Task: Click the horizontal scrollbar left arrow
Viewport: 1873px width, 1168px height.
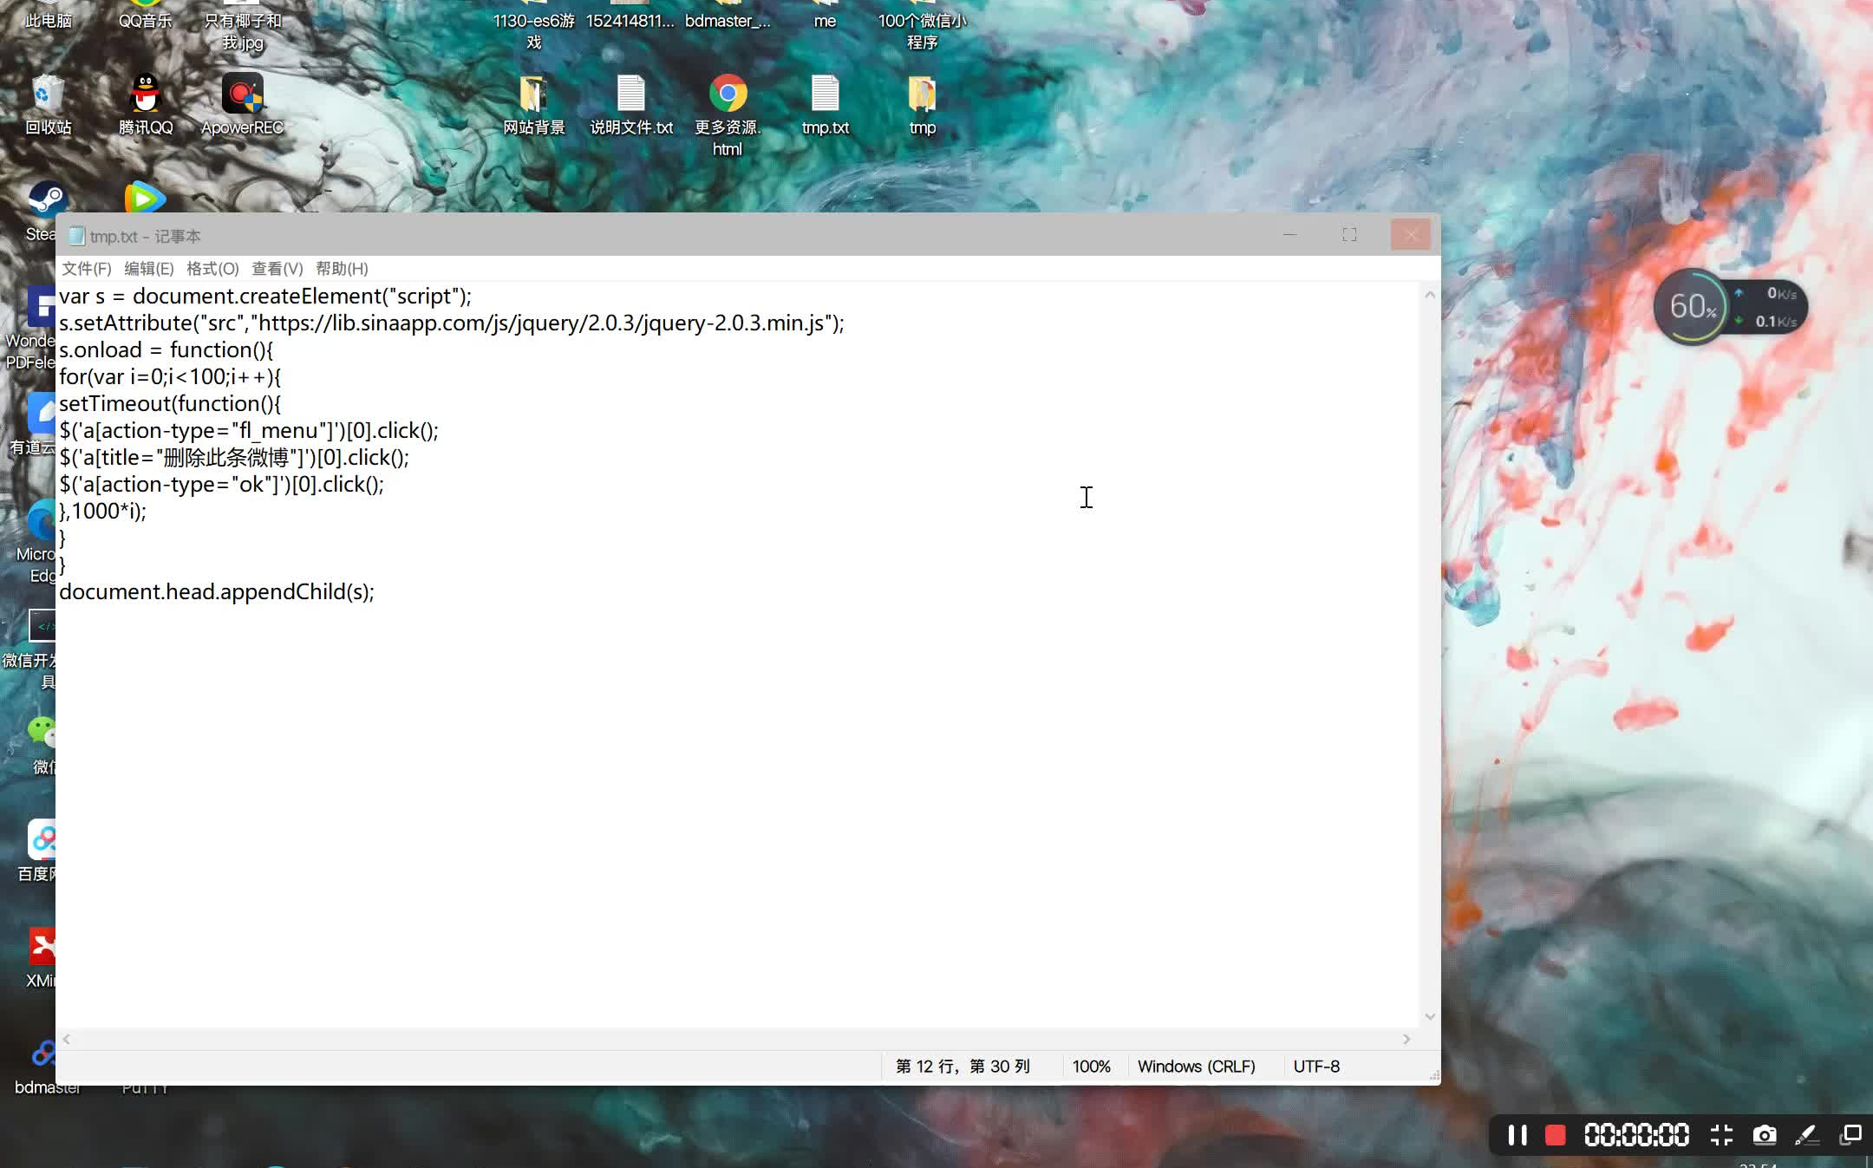Action: 66,1039
